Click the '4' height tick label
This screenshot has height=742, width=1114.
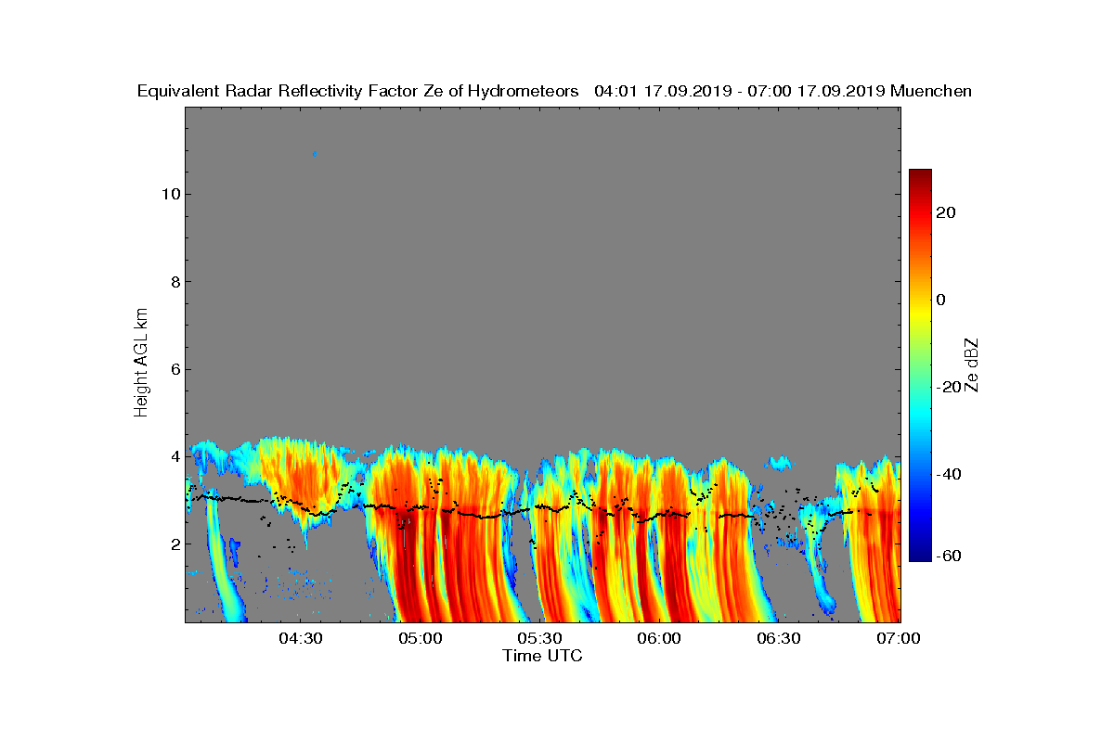tap(175, 456)
